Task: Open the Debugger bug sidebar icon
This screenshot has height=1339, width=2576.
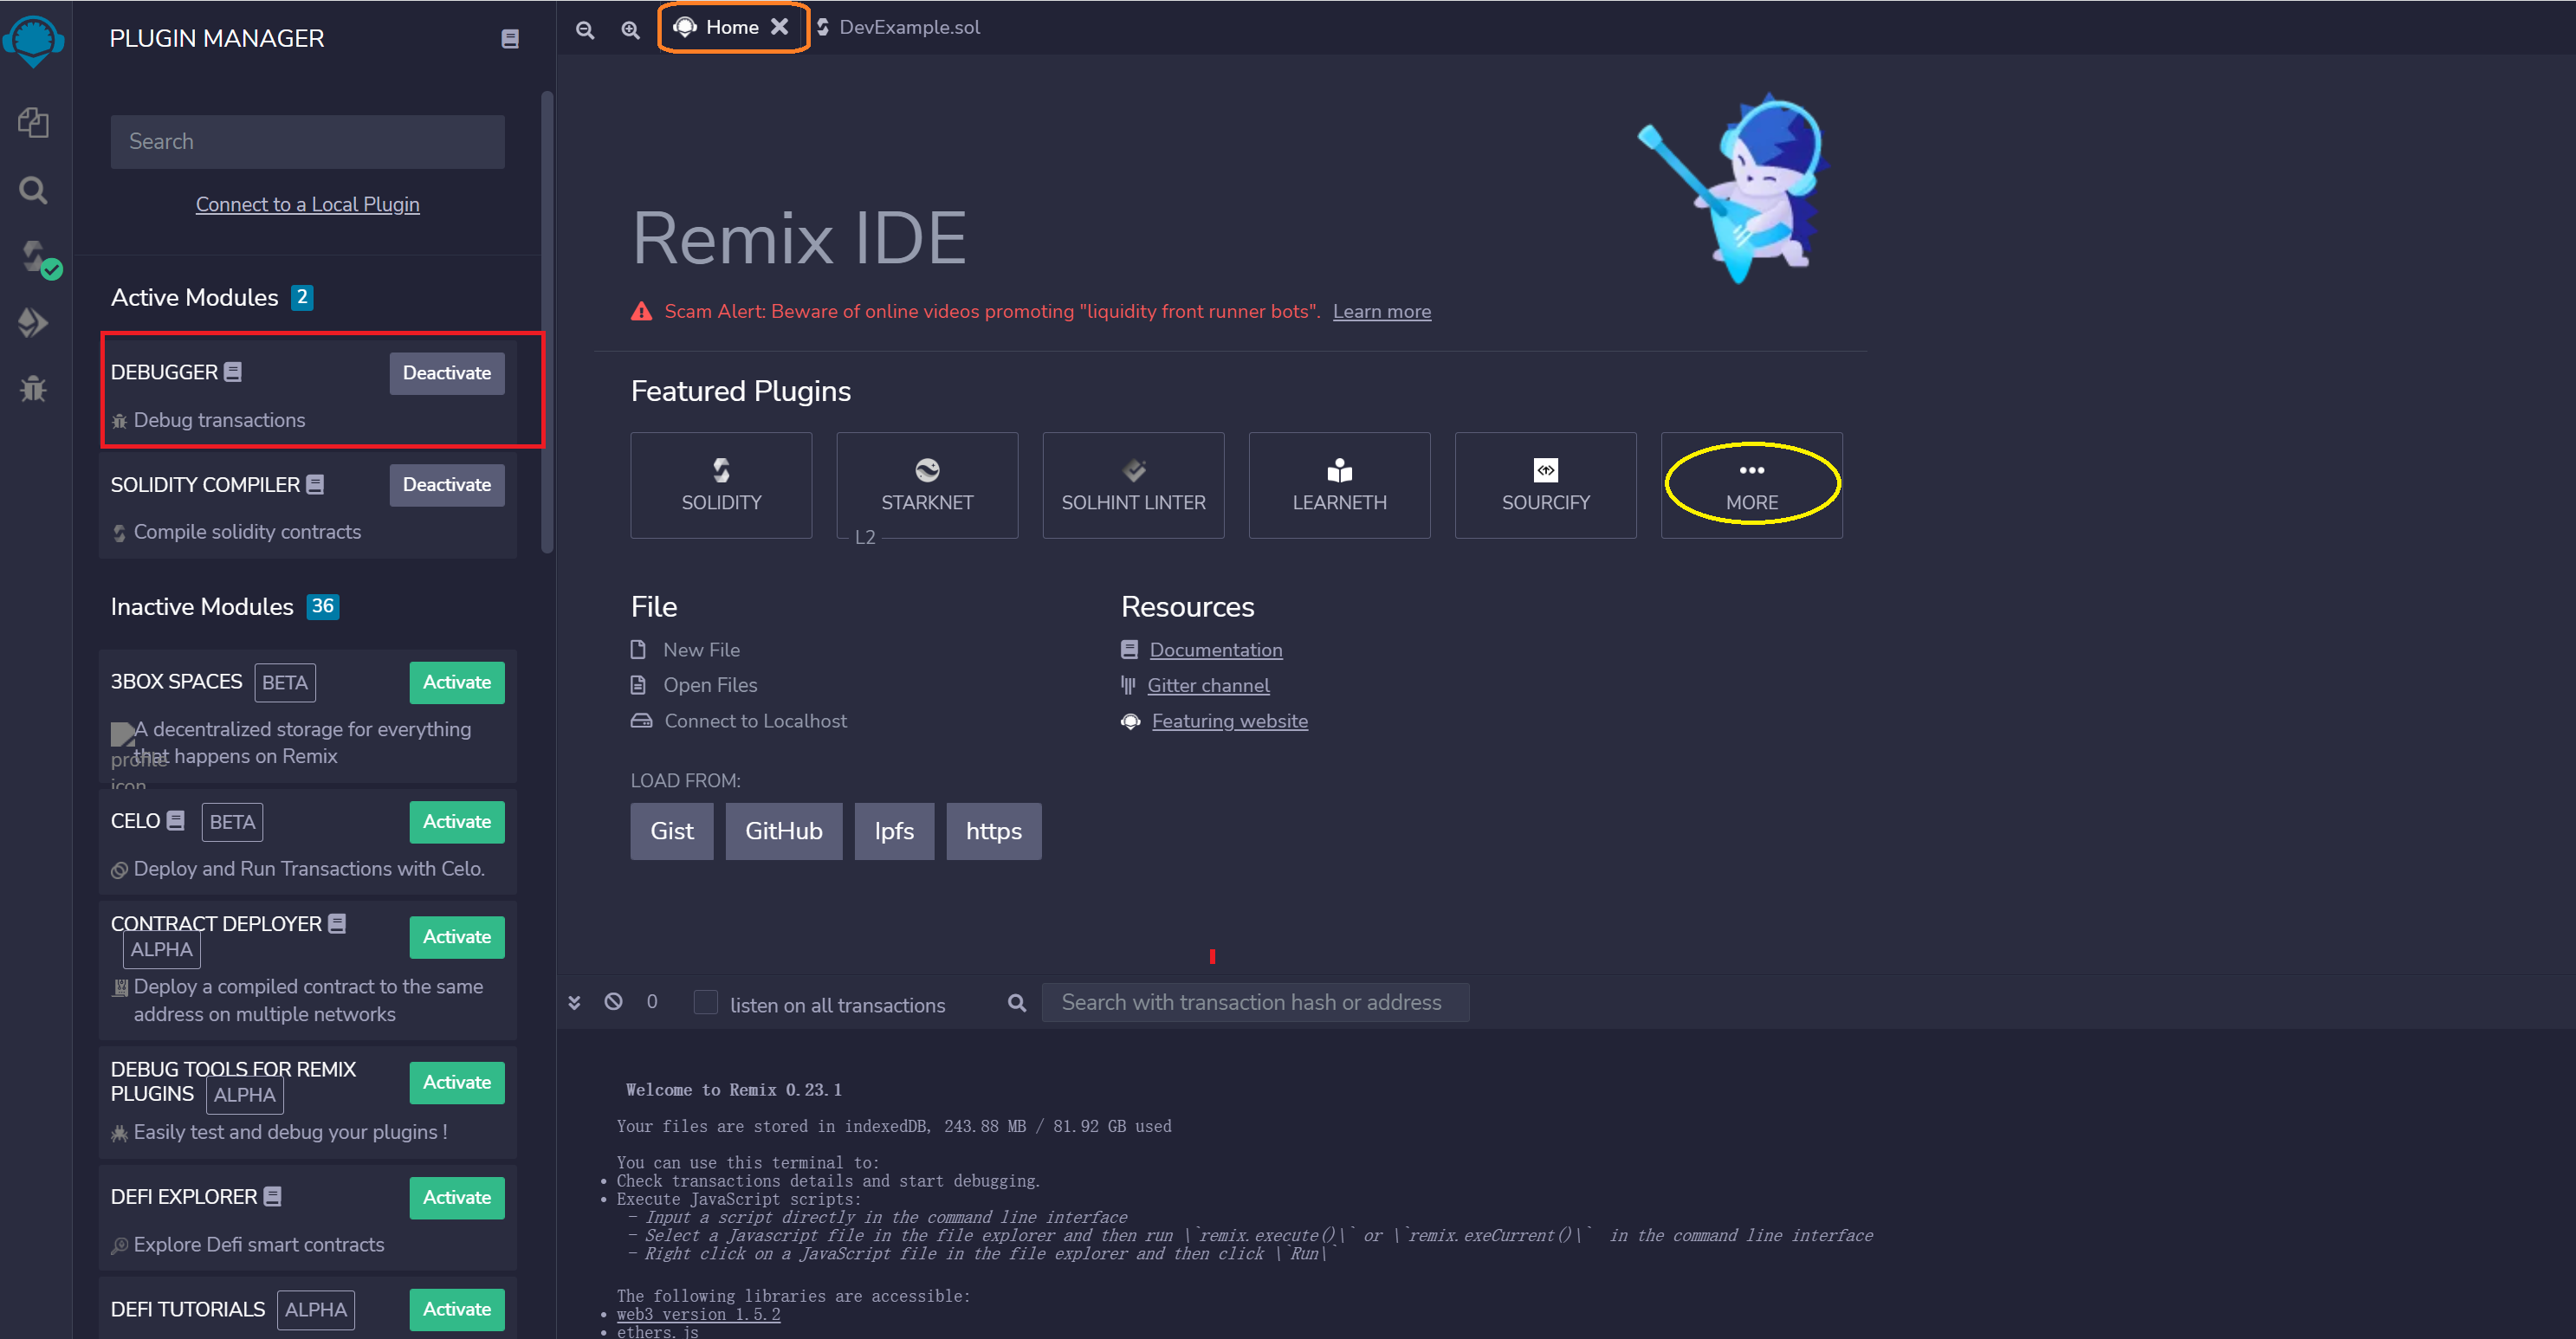Action: [34, 388]
